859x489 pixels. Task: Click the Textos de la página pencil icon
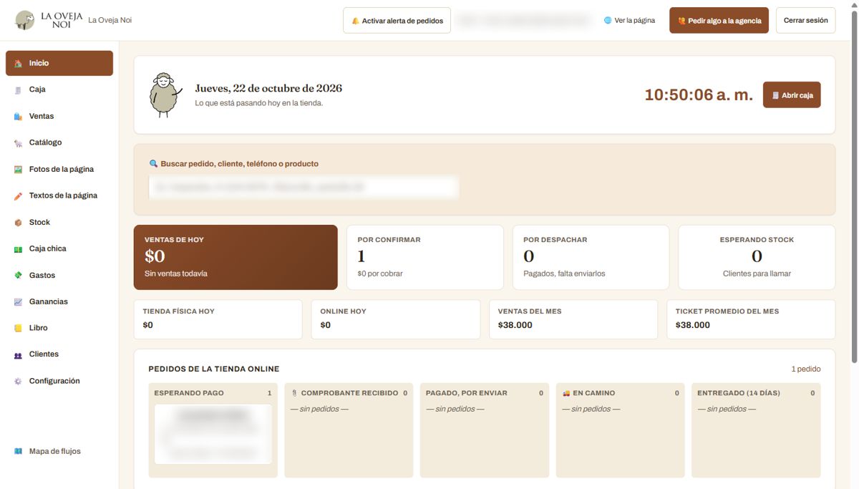(x=18, y=195)
